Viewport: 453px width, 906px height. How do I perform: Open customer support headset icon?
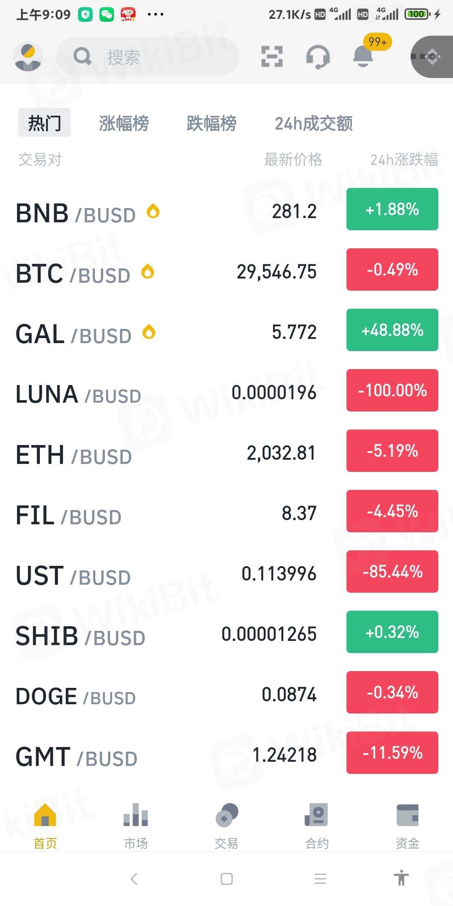318,57
